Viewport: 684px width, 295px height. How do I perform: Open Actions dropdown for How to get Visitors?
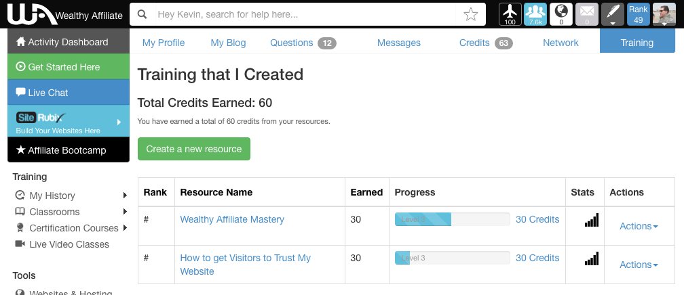pyautogui.click(x=639, y=265)
